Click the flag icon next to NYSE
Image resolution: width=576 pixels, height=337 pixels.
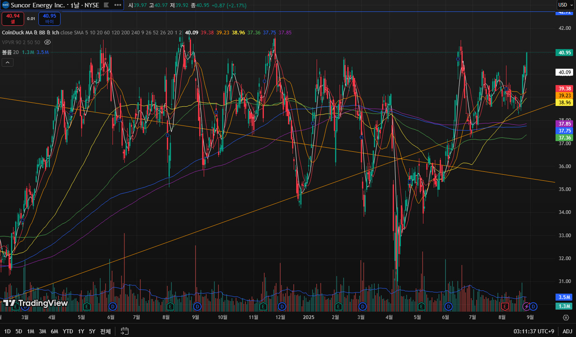pyautogui.click(x=106, y=5)
